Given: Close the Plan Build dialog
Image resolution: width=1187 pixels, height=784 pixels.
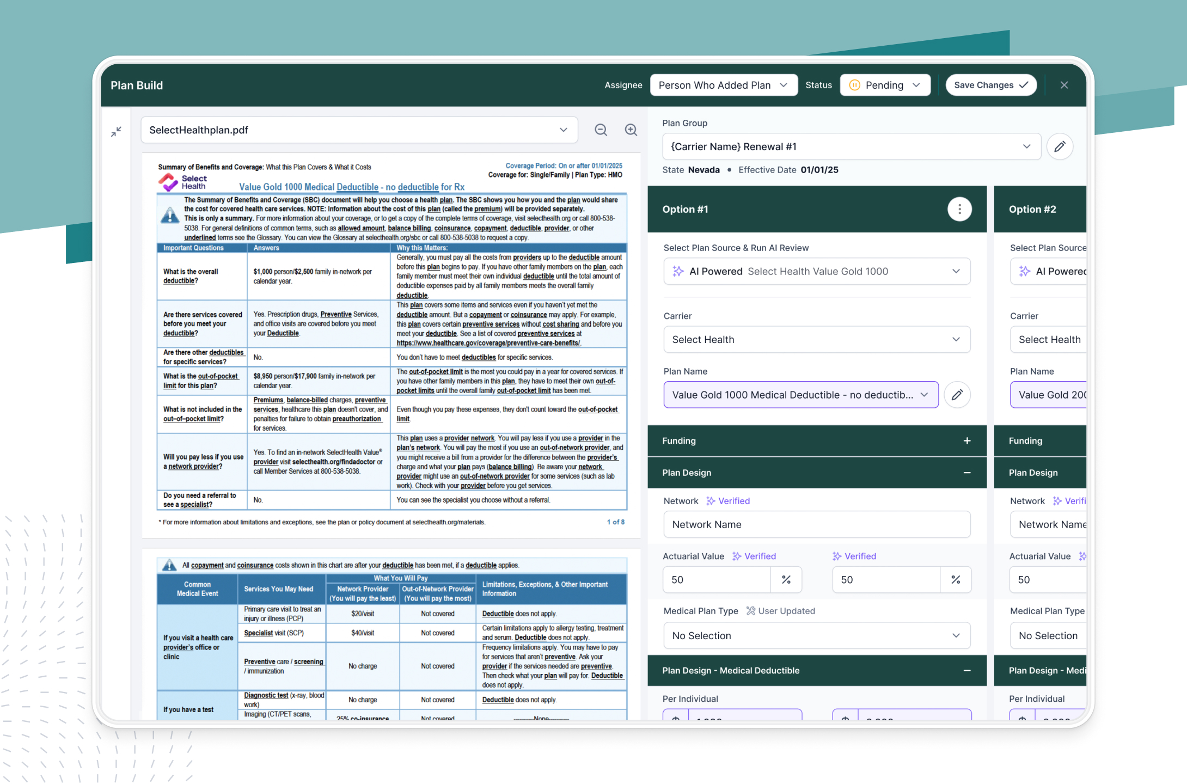Looking at the screenshot, I should 1064,85.
